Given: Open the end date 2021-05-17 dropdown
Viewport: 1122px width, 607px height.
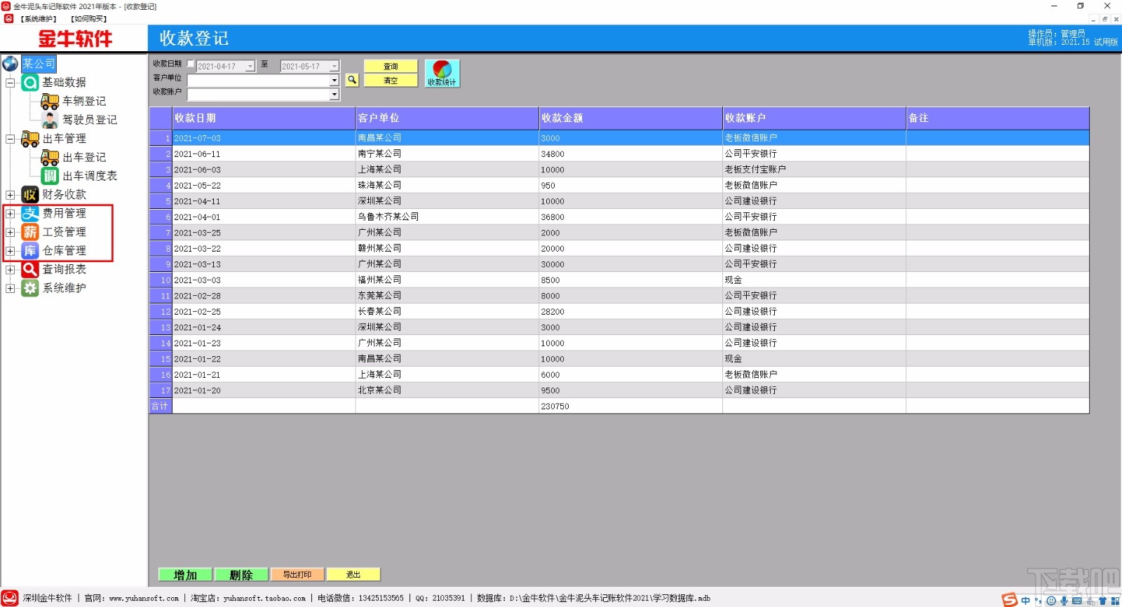Looking at the screenshot, I should [334, 66].
